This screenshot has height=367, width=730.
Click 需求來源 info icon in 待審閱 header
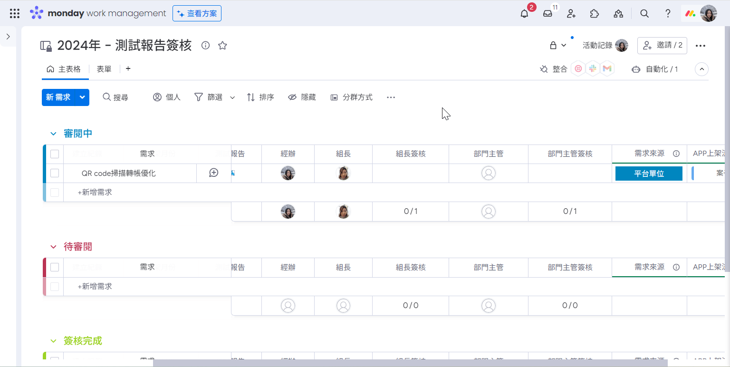click(x=676, y=267)
